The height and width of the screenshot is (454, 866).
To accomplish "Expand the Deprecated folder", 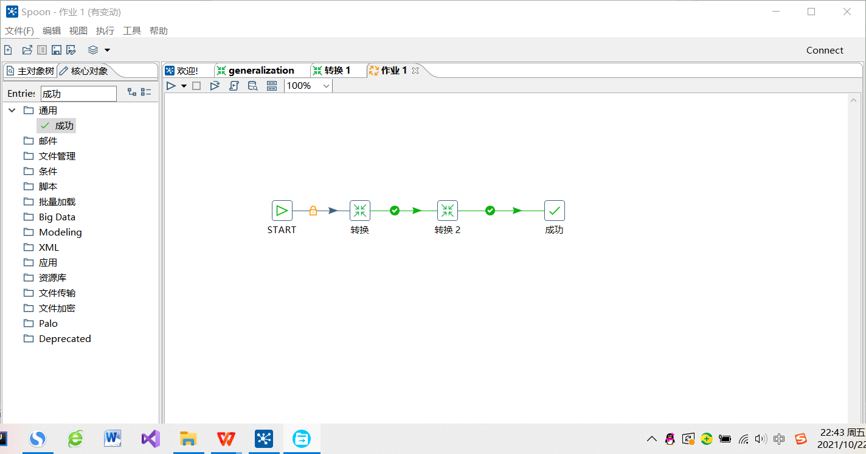I will 57,338.
